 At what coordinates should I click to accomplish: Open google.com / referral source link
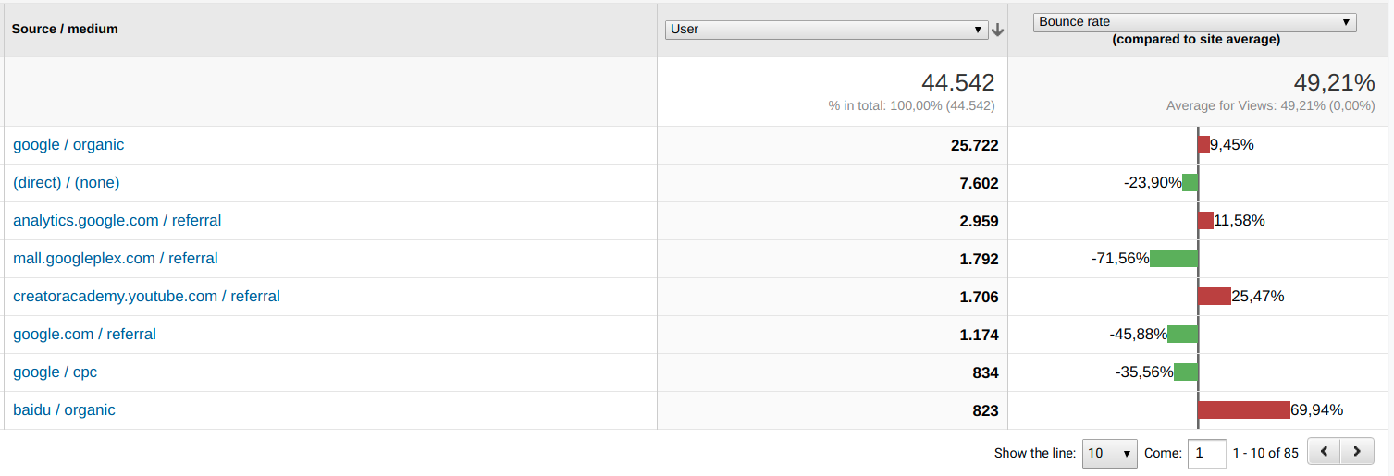(84, 335)
